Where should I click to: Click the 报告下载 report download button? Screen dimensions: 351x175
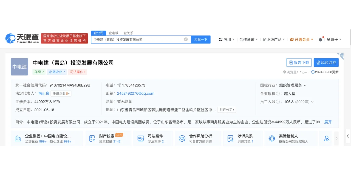tap(299, 62)
